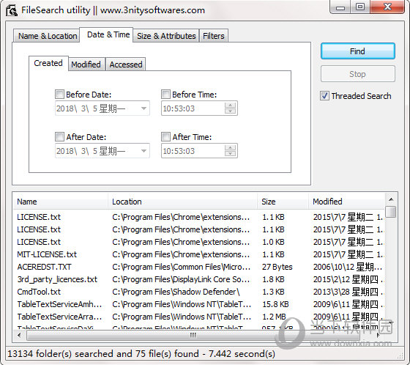Enable the After Date checkbox
The height and width of the screenshot is (365, 410).
point(59,136)
